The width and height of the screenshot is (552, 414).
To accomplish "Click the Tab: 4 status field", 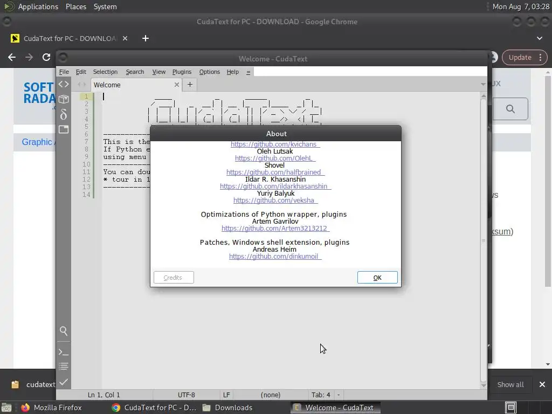I will [321, 395].
